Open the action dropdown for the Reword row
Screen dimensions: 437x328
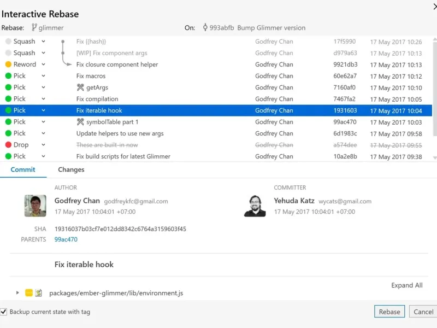tap(43, 65)
